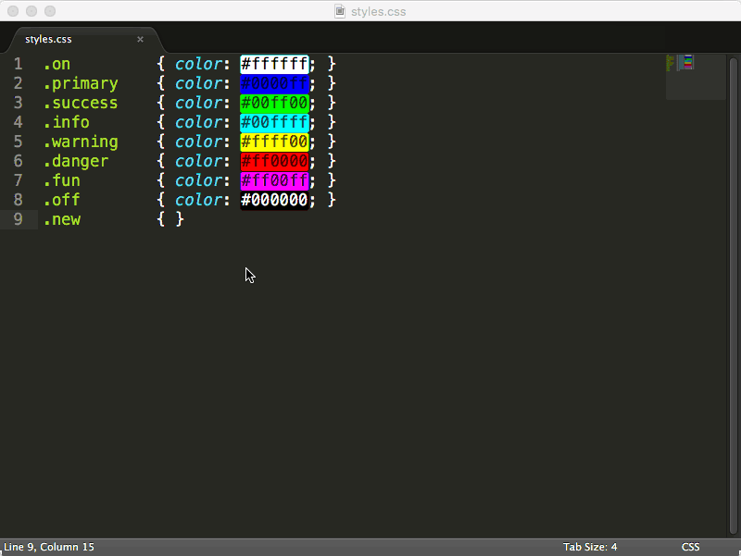Select the white #ffffff color swatch on line 1
Image resolution: width=741 pixels, height=556 pixels.
point(274,63)
